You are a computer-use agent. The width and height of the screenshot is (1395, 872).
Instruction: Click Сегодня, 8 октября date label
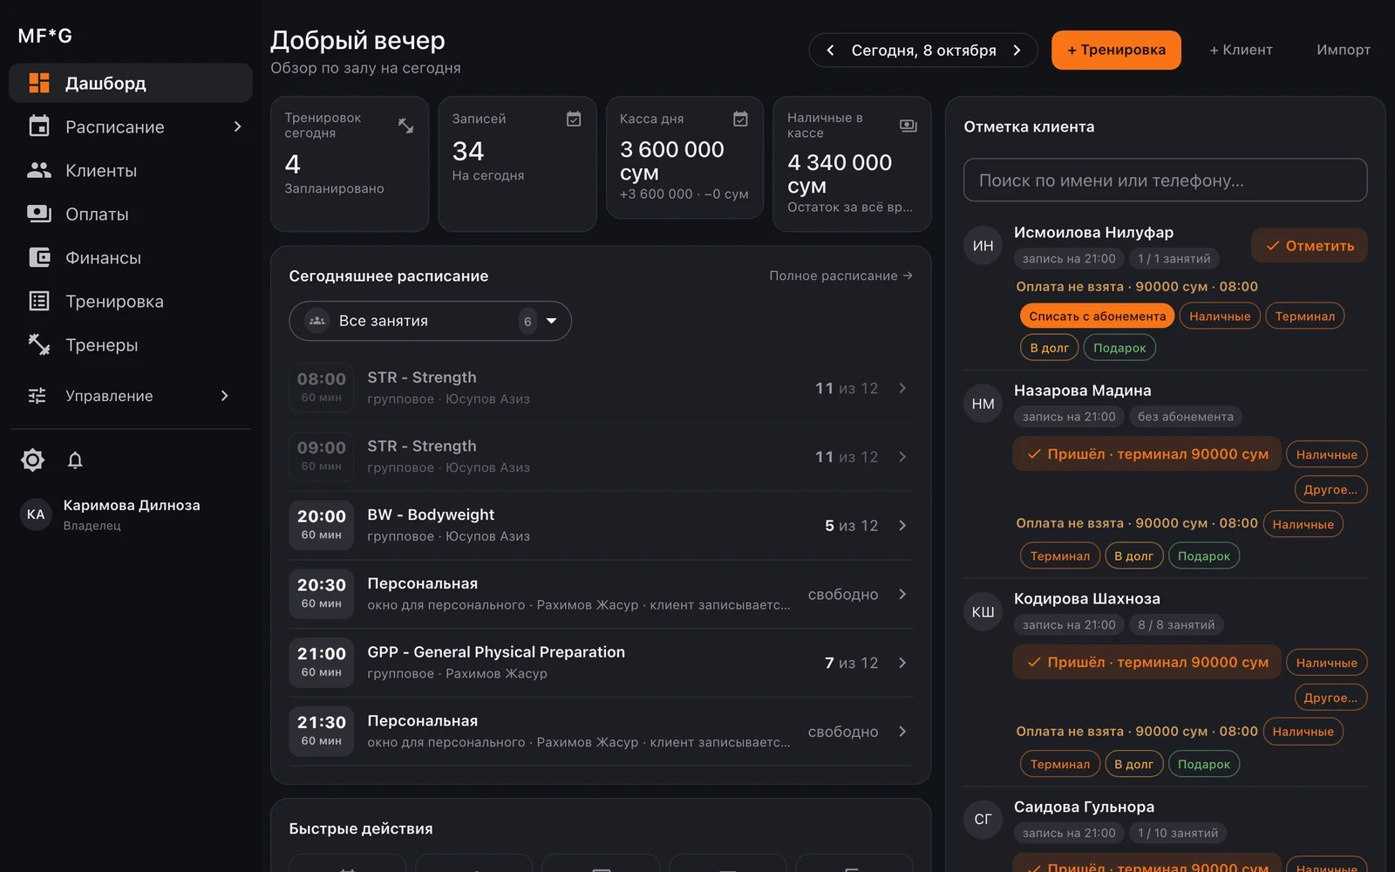923,51
